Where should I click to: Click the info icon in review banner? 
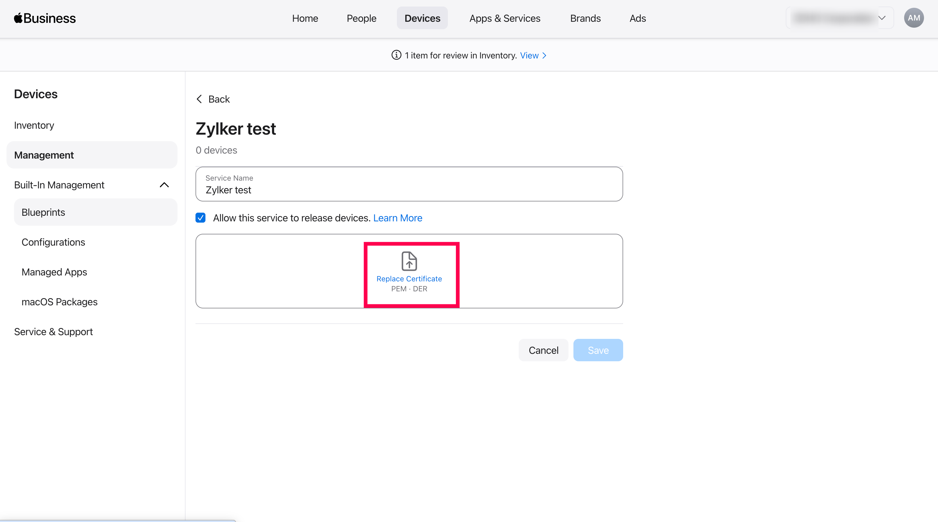396,55
